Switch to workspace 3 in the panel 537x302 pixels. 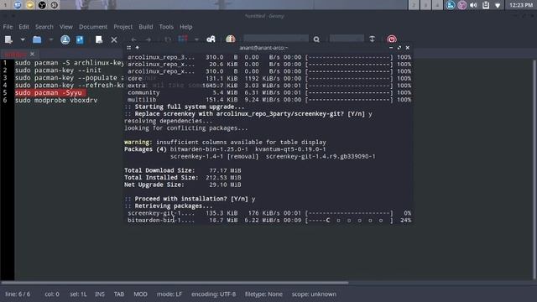(425, 5)
